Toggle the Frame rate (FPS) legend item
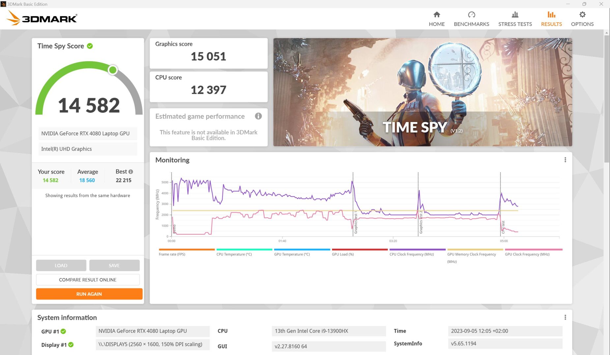Image resolution: width=610 pixels, height=355 pixels. coord(172,254)
